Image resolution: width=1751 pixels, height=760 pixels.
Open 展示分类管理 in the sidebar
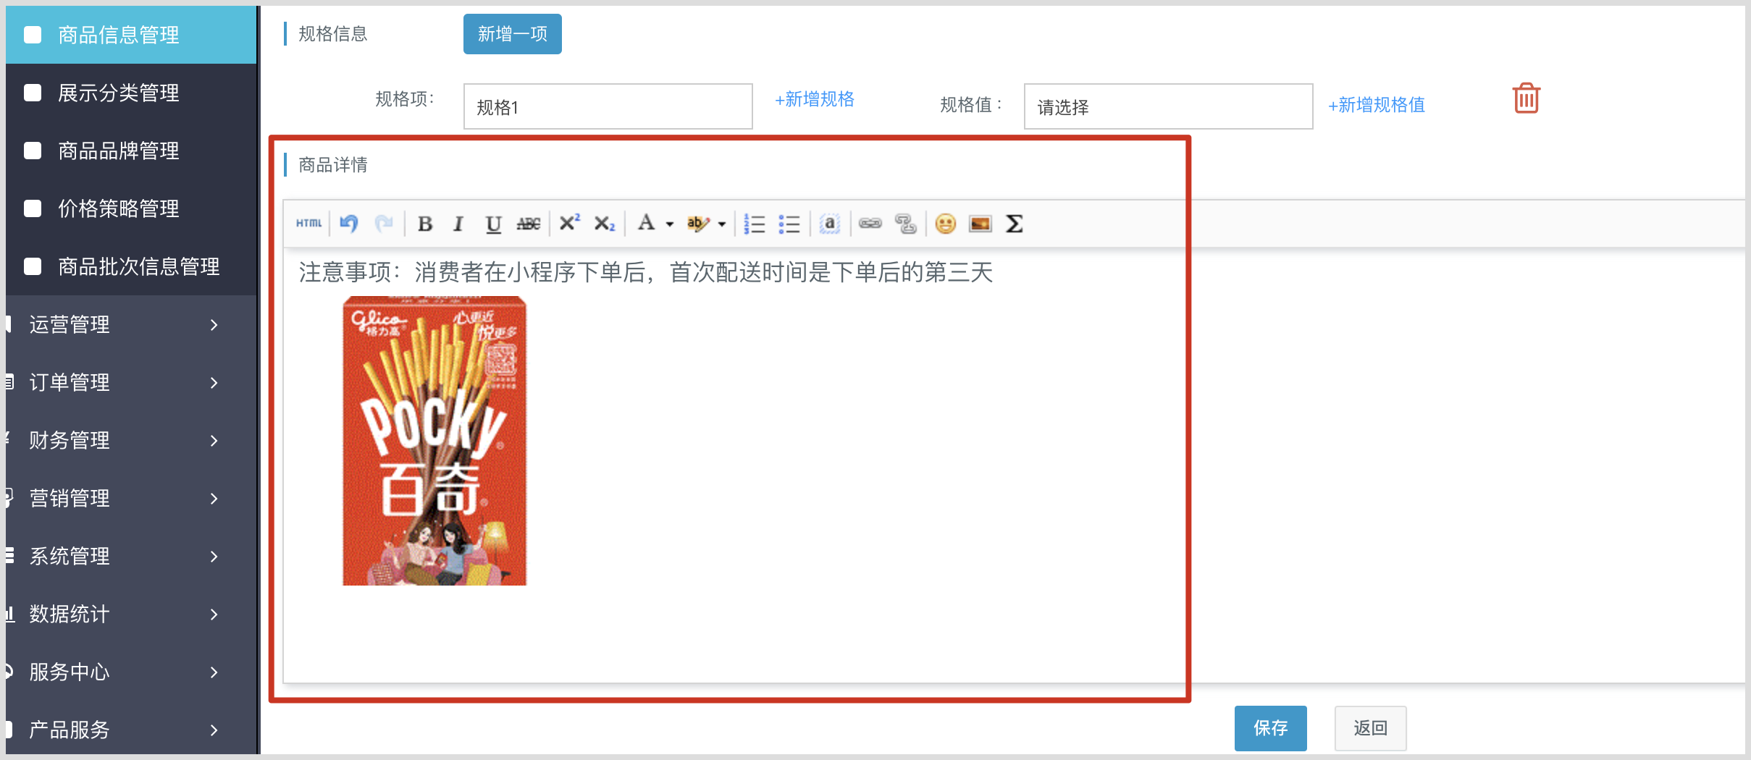coord(131,93)
